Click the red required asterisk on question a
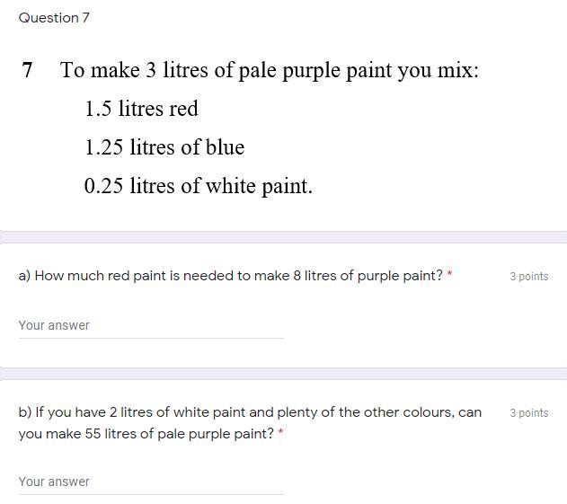 pos(449,275)
